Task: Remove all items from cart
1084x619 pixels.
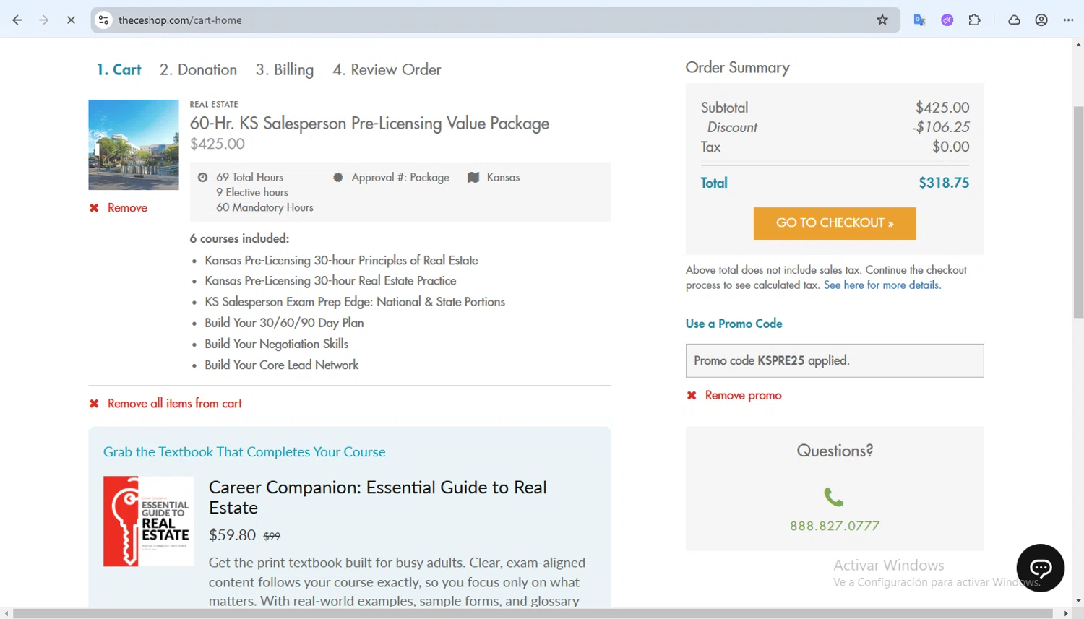Action: pos(174,404)
